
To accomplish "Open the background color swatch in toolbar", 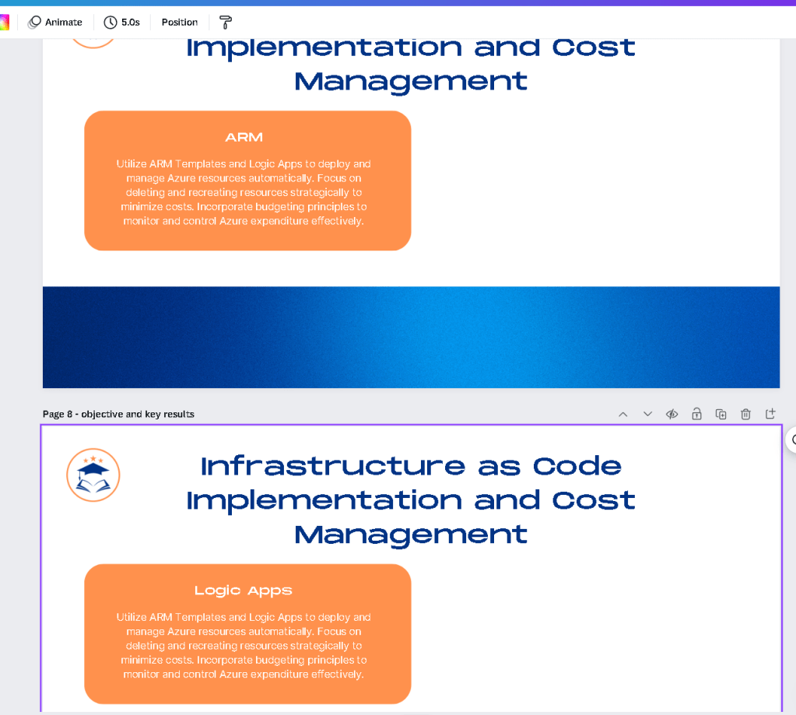I will (x=4, y=23).
